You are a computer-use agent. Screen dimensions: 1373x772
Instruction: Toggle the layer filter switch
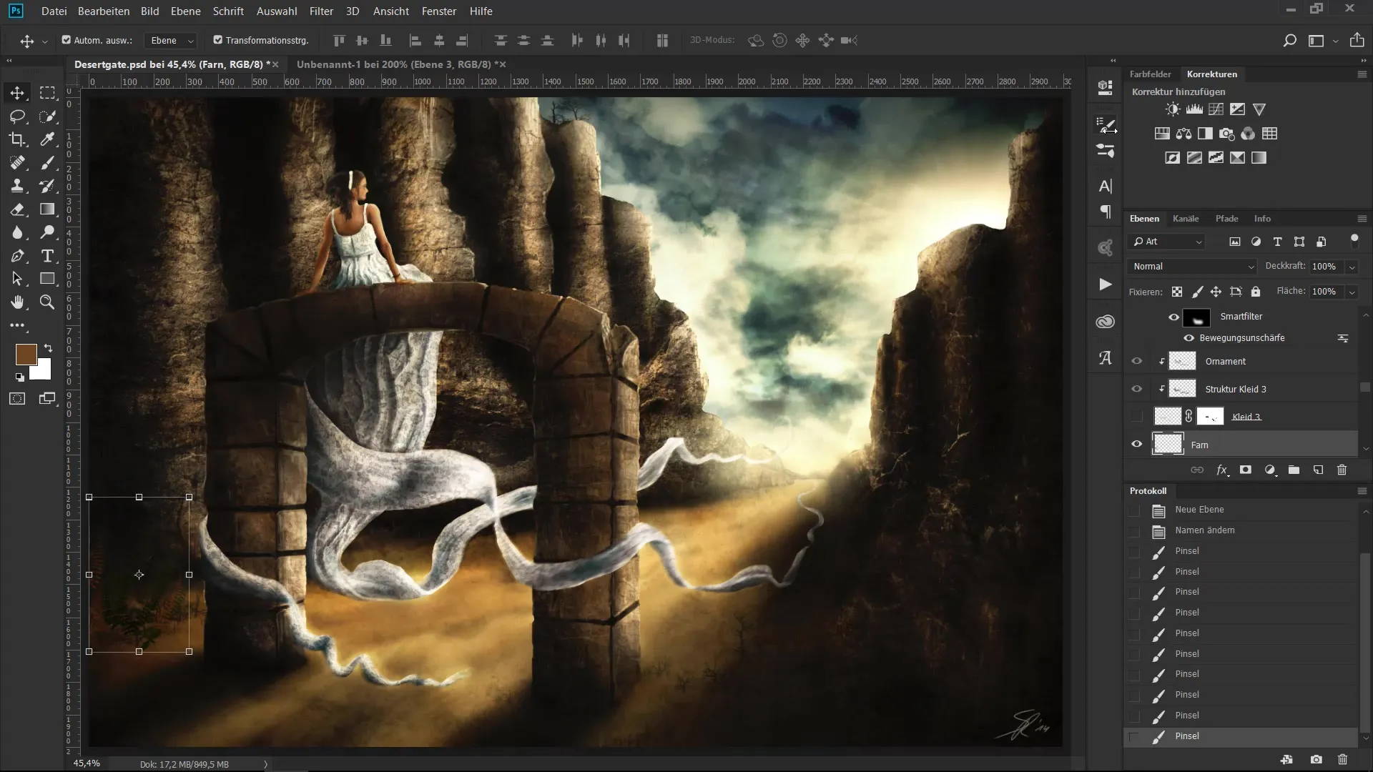pos(1354,241)
